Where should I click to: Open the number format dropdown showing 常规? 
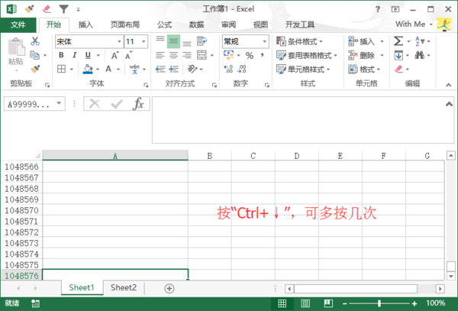tap(264, 41)
